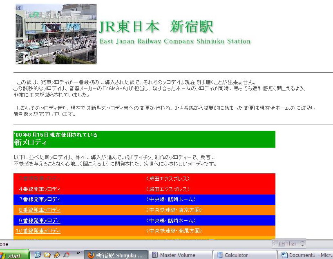333x259 pixels.
Task: Click the (中央線・臨時ホーム) text in the 7番線 row
Action: click(x=171, y=199)
